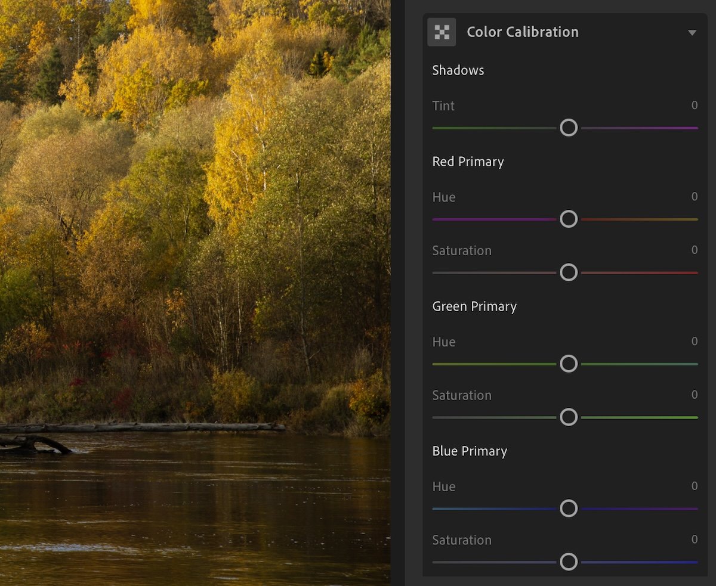Select the Red Primary Saturation value field

click(695, 250)
